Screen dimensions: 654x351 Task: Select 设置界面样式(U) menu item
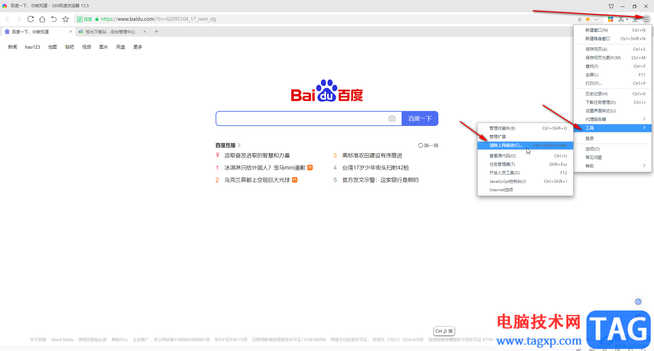[613, 111]
